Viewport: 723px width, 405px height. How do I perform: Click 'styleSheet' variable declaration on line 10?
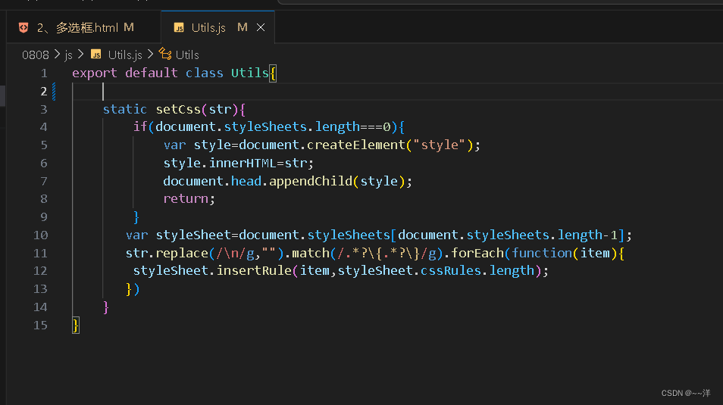coord(192,235)
